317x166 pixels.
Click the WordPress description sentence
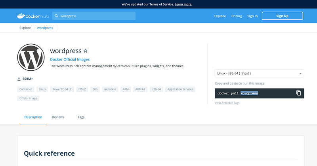point(117,66)
